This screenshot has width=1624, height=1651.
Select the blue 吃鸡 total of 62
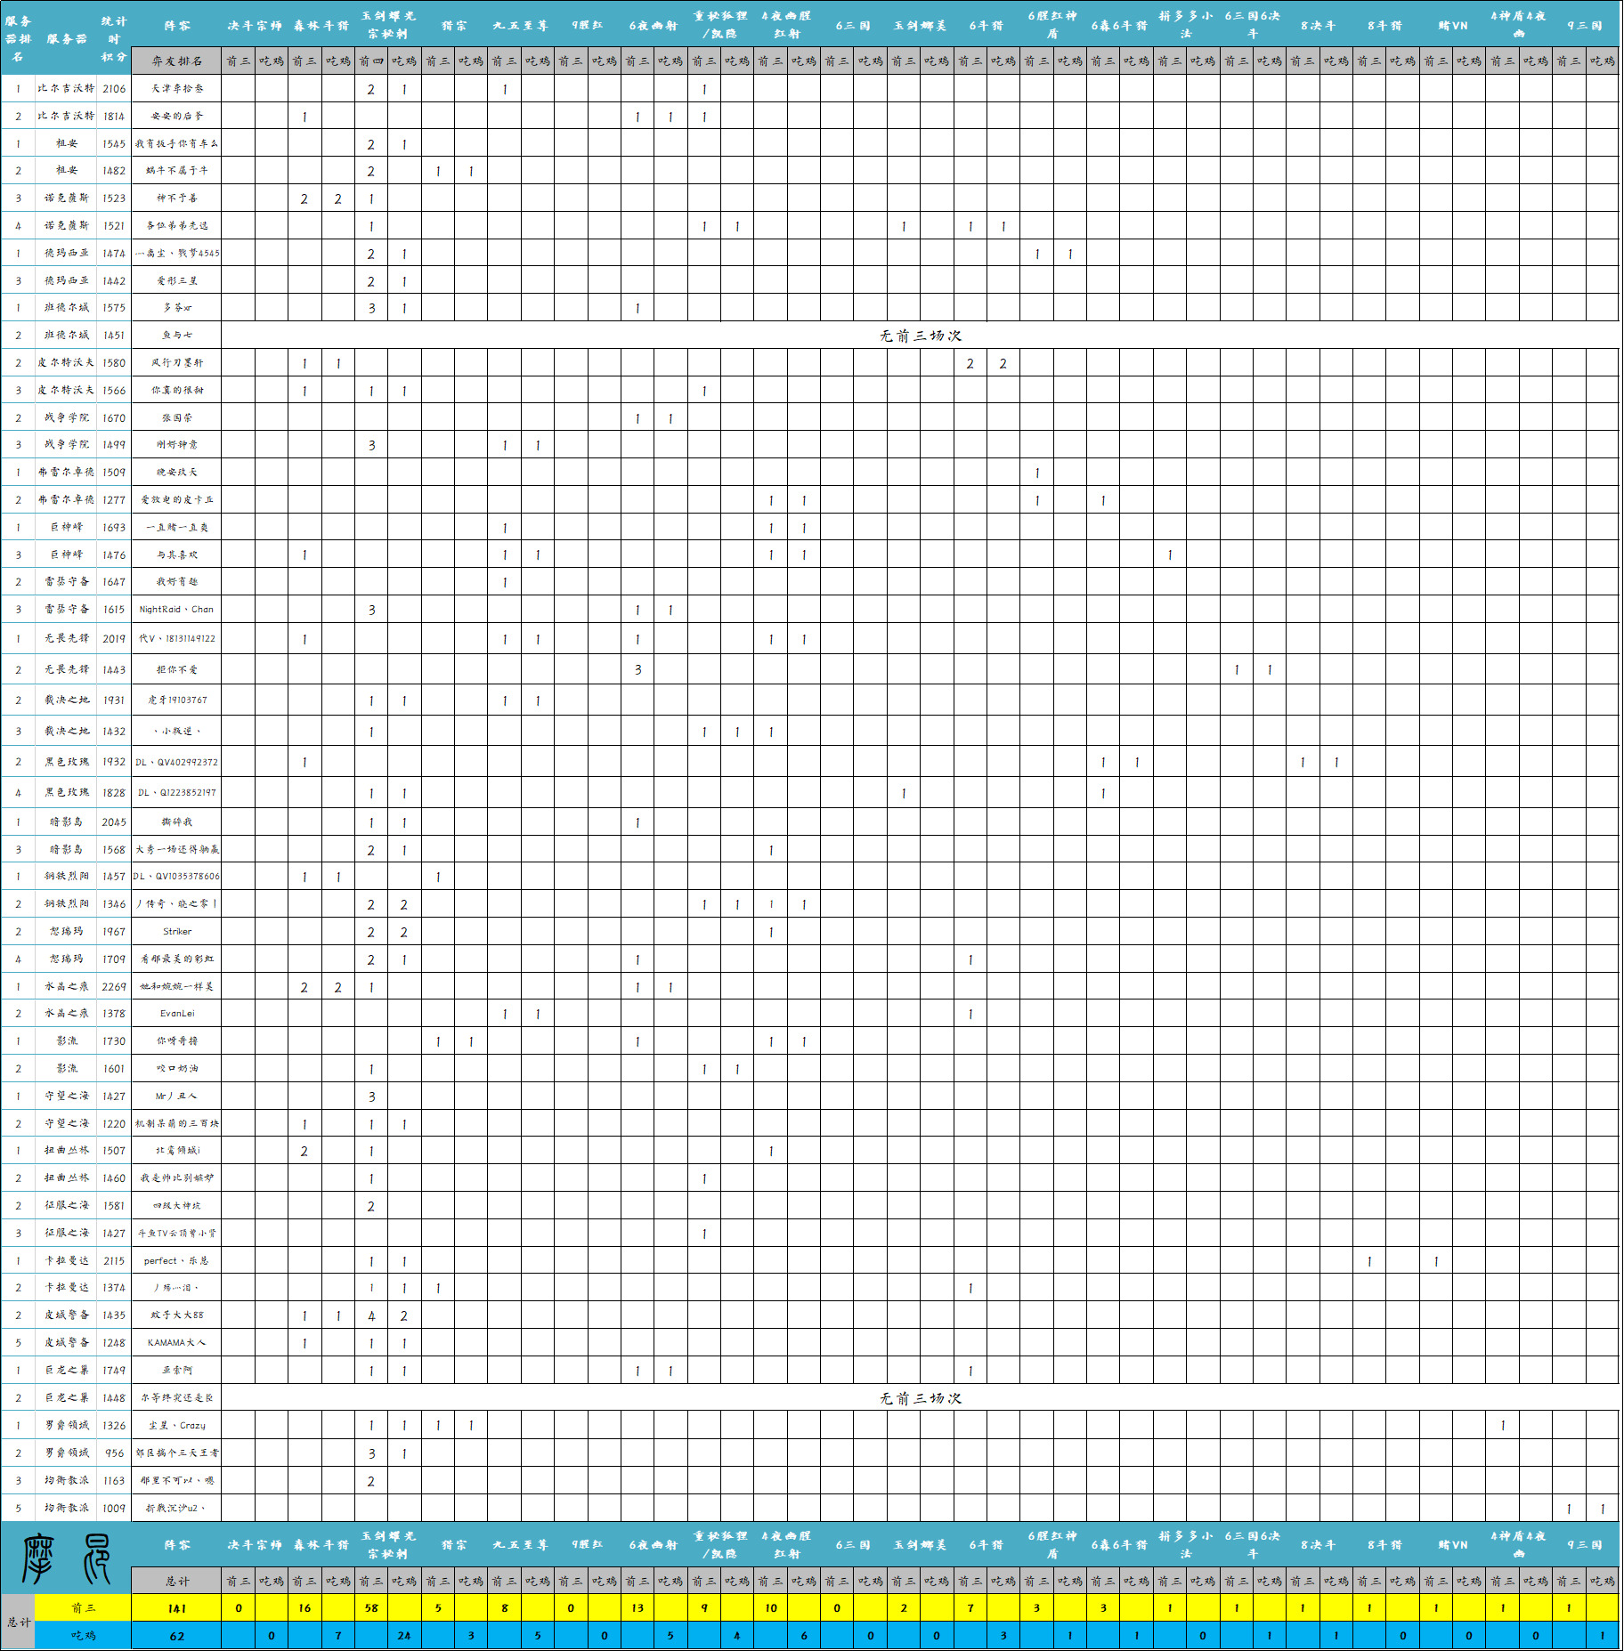pos(176,1636)
